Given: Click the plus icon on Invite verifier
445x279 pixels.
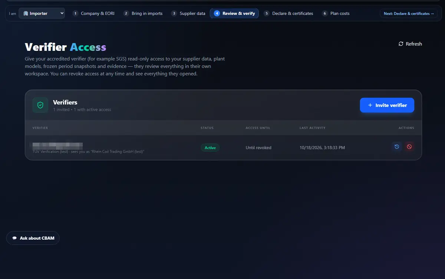Looking at the screenshot, I should click(x=370, y=105).
